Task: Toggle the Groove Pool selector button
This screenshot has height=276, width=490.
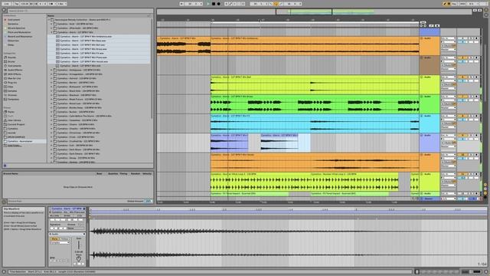Action: click(4, 202)
